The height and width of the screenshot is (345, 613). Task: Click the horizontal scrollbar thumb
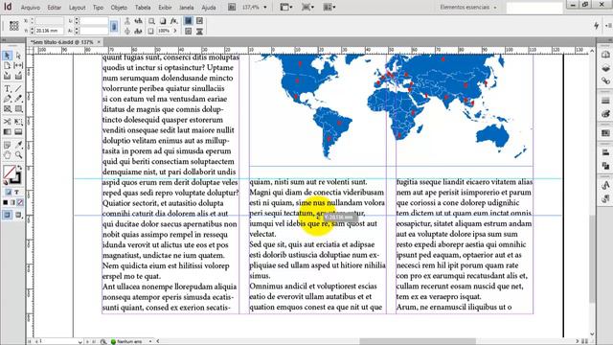[418, 341]
